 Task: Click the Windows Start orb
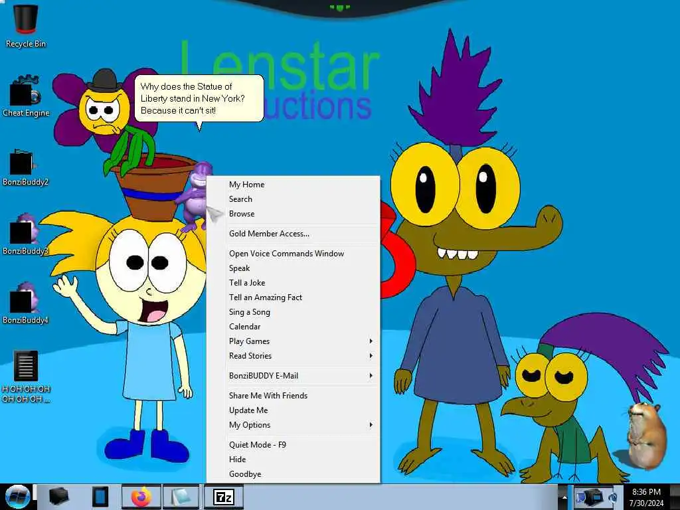point(17,497)
